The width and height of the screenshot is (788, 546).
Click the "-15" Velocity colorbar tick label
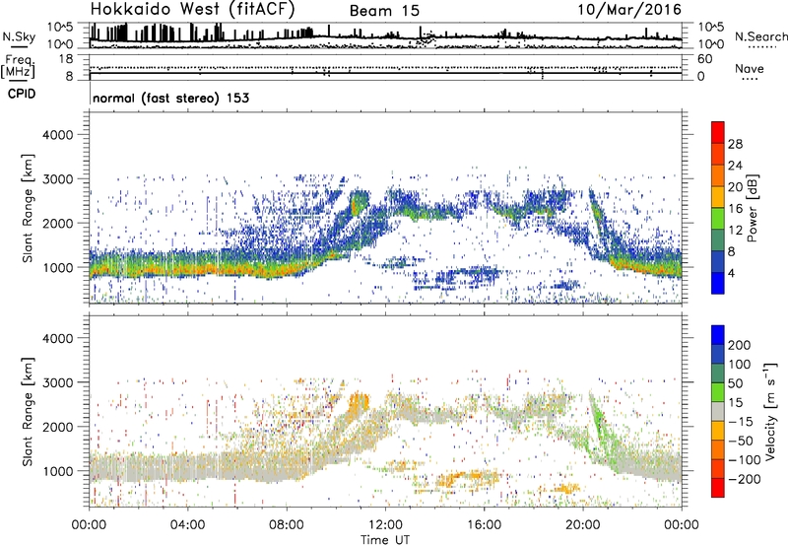741,421
